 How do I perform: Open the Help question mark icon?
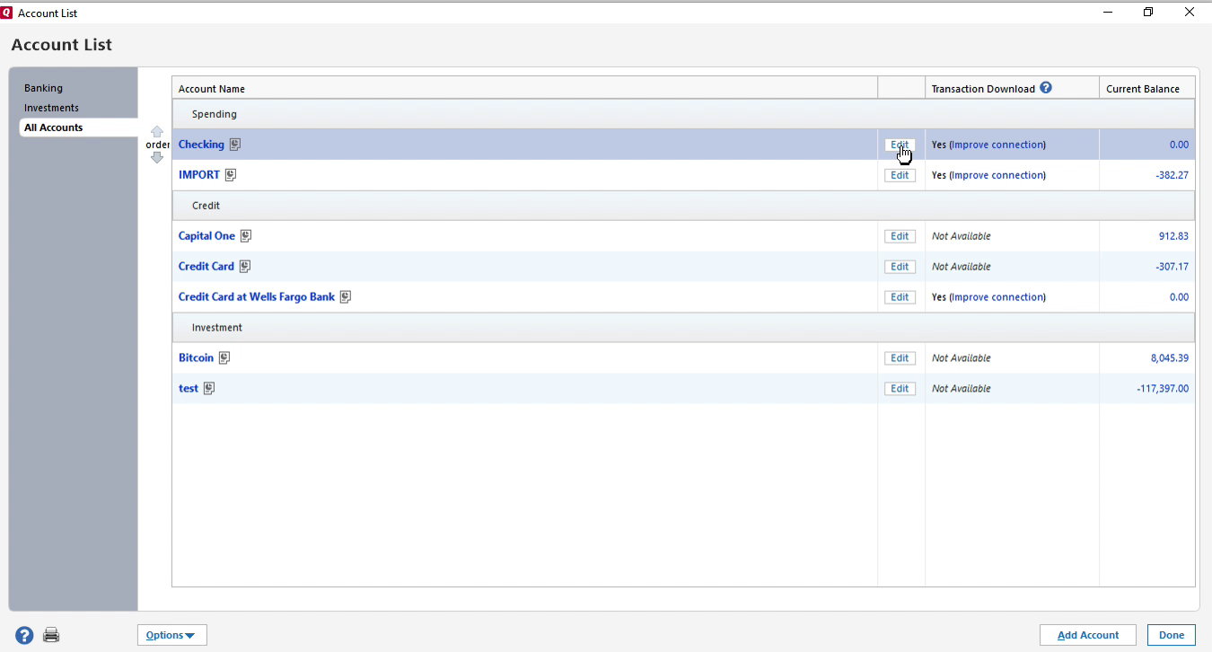click(24, 635)
